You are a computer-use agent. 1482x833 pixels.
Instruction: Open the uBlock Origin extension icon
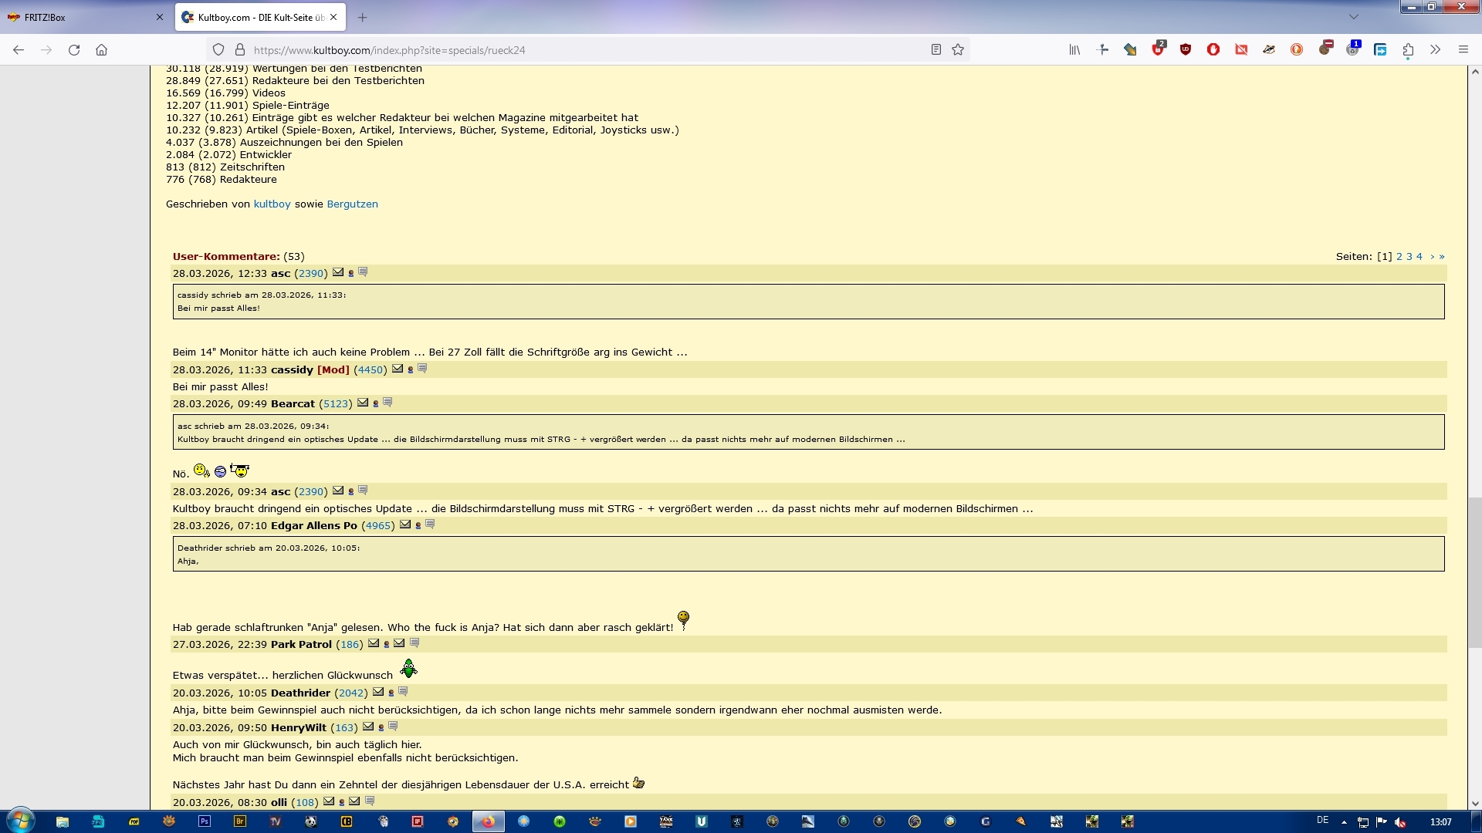click(x=1186, y=49)
